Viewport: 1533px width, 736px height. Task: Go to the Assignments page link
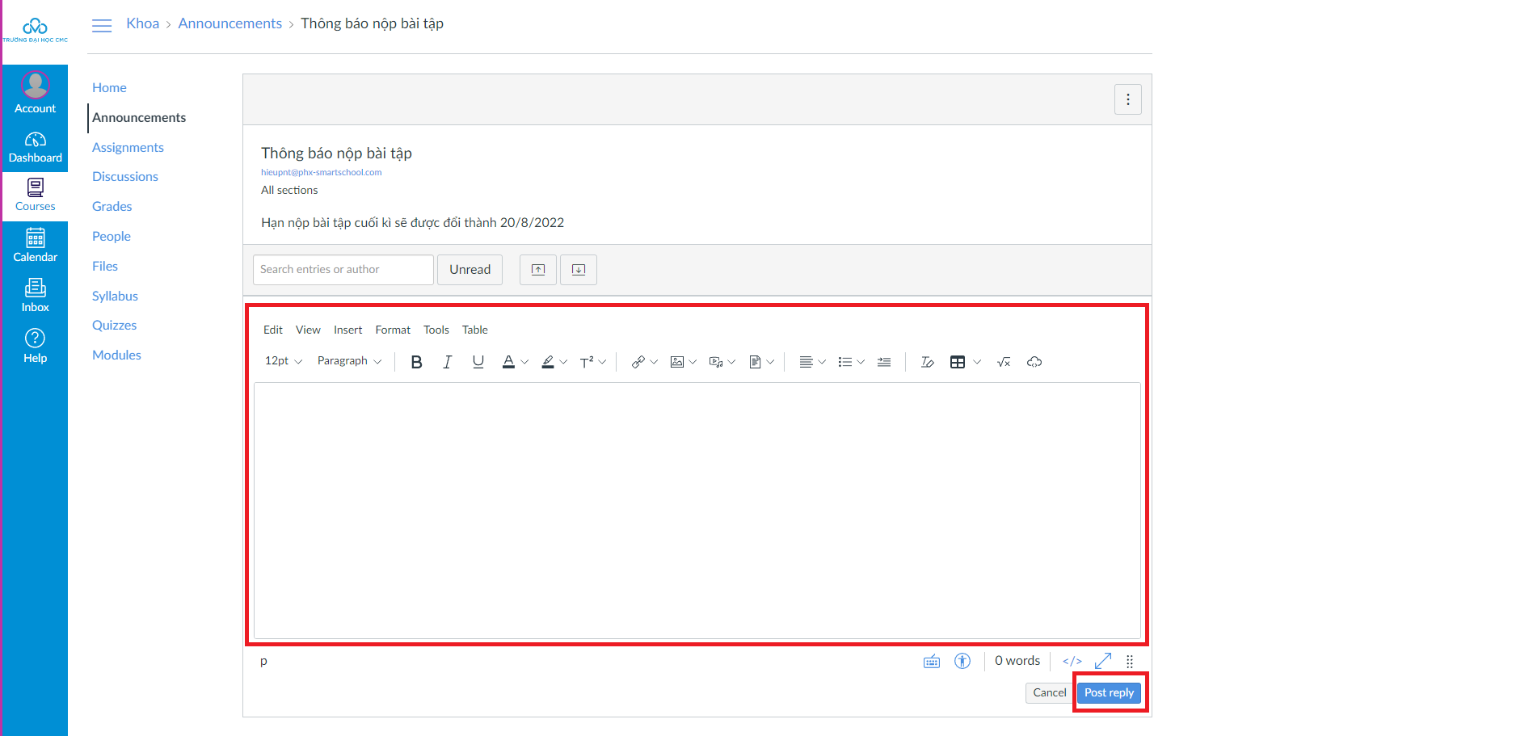pyautogui.click(x=128, y=147)
